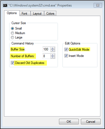The height and width of the screenshot is (129, 105).
Task: Open the Layout tab
Action: tap(37, 14)
